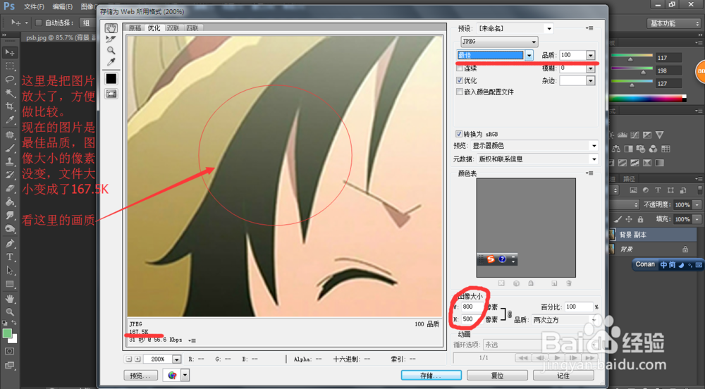Click the green foreground color swatch
705x389 pixels.
pyautogui.click(x=7, y=333)
